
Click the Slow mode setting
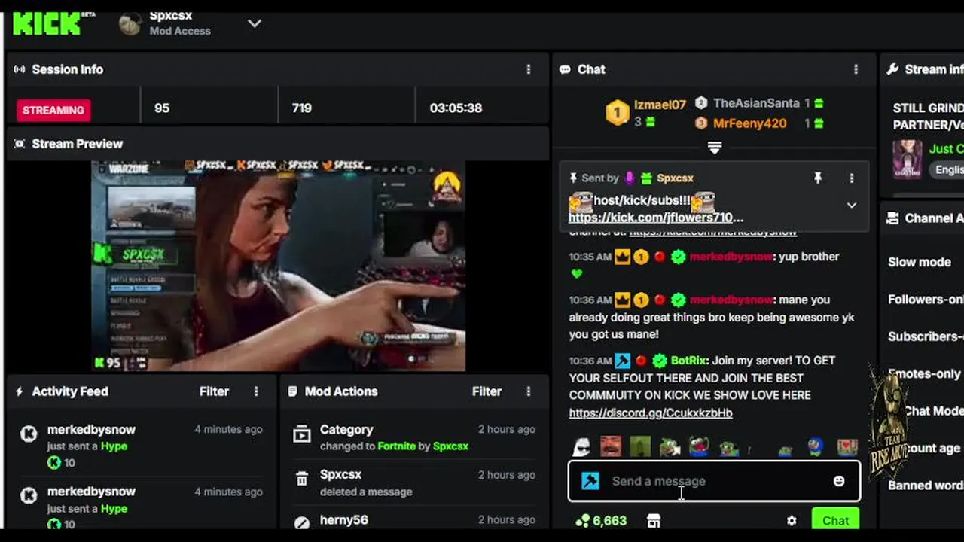click(919, 263)
